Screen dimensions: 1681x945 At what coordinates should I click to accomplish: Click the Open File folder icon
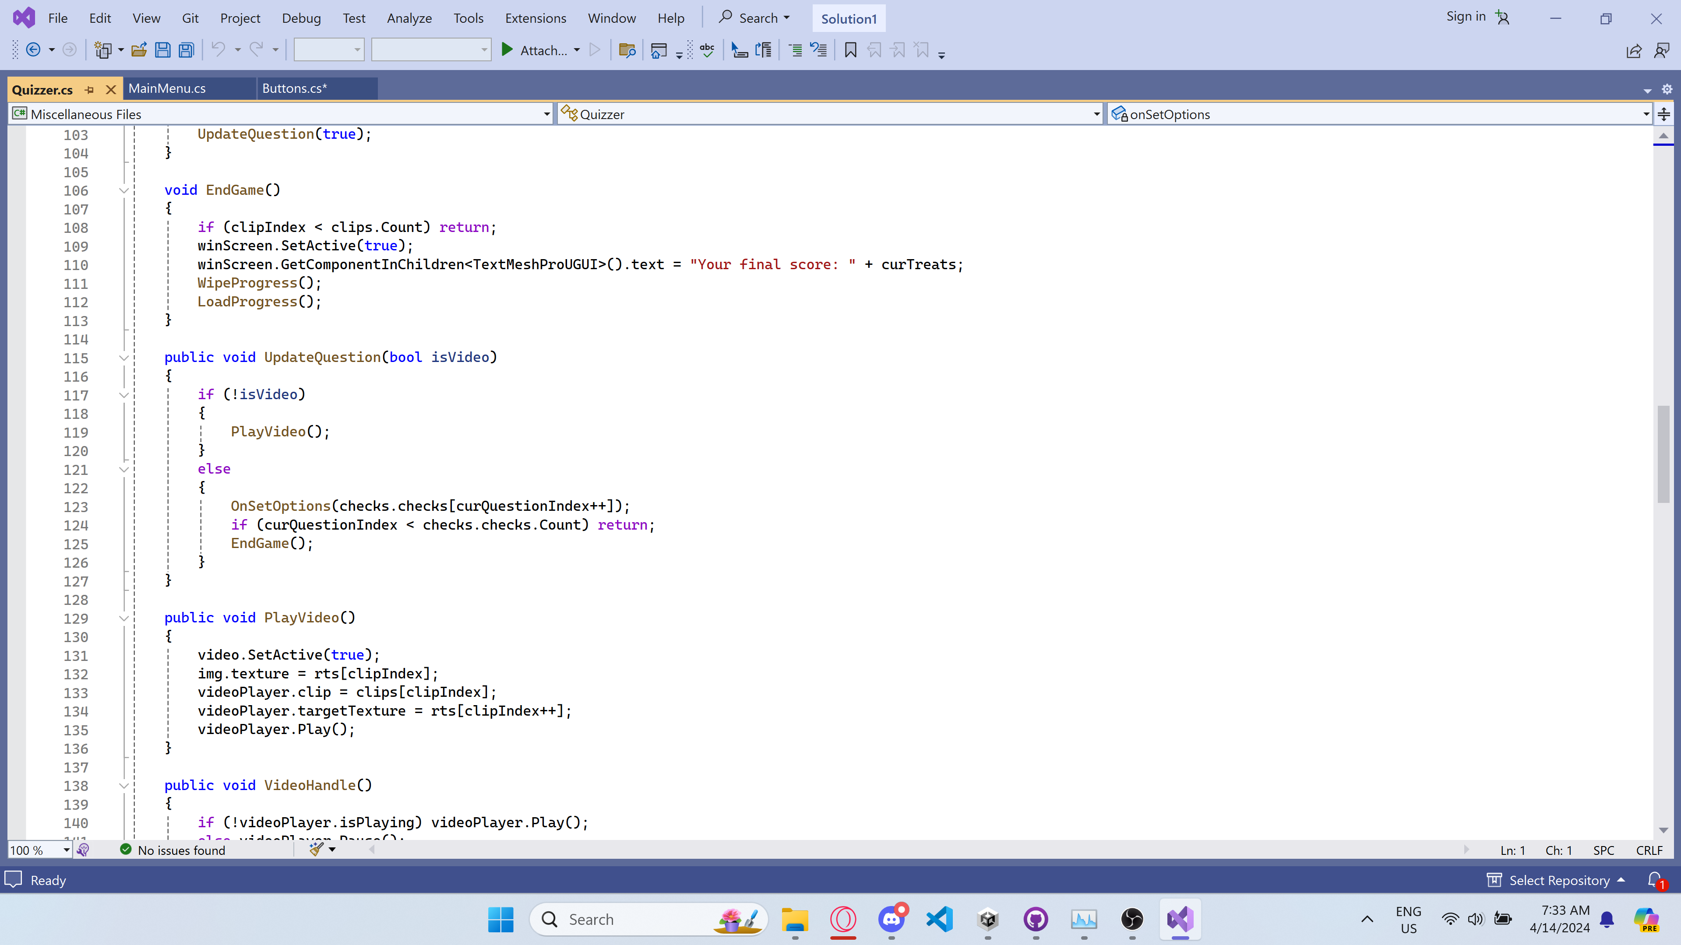click(139, 50)
